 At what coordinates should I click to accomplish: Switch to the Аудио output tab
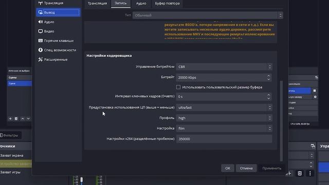141,4
